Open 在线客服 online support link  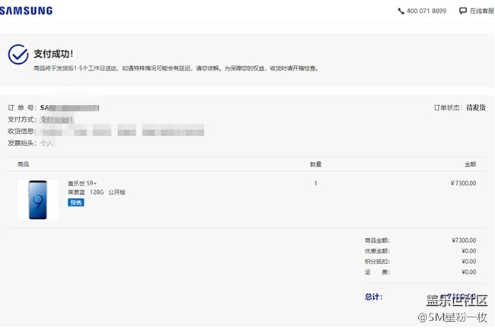pos(482,11)
